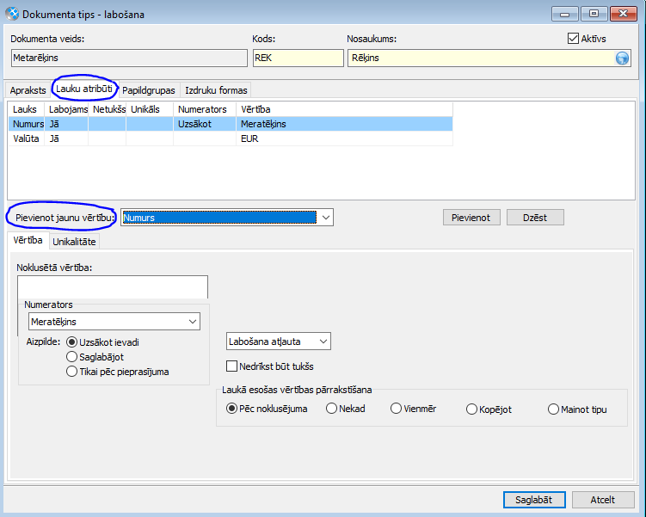646x517 pixels.
Task: Toggle the Aktīvs checkbox
Action: point(573,39)
